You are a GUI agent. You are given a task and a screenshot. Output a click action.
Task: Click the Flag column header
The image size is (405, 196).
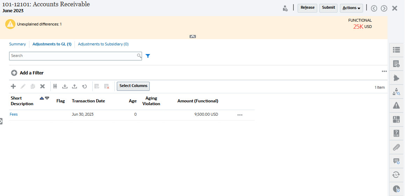pyautogui.click(x=61, y=101)
